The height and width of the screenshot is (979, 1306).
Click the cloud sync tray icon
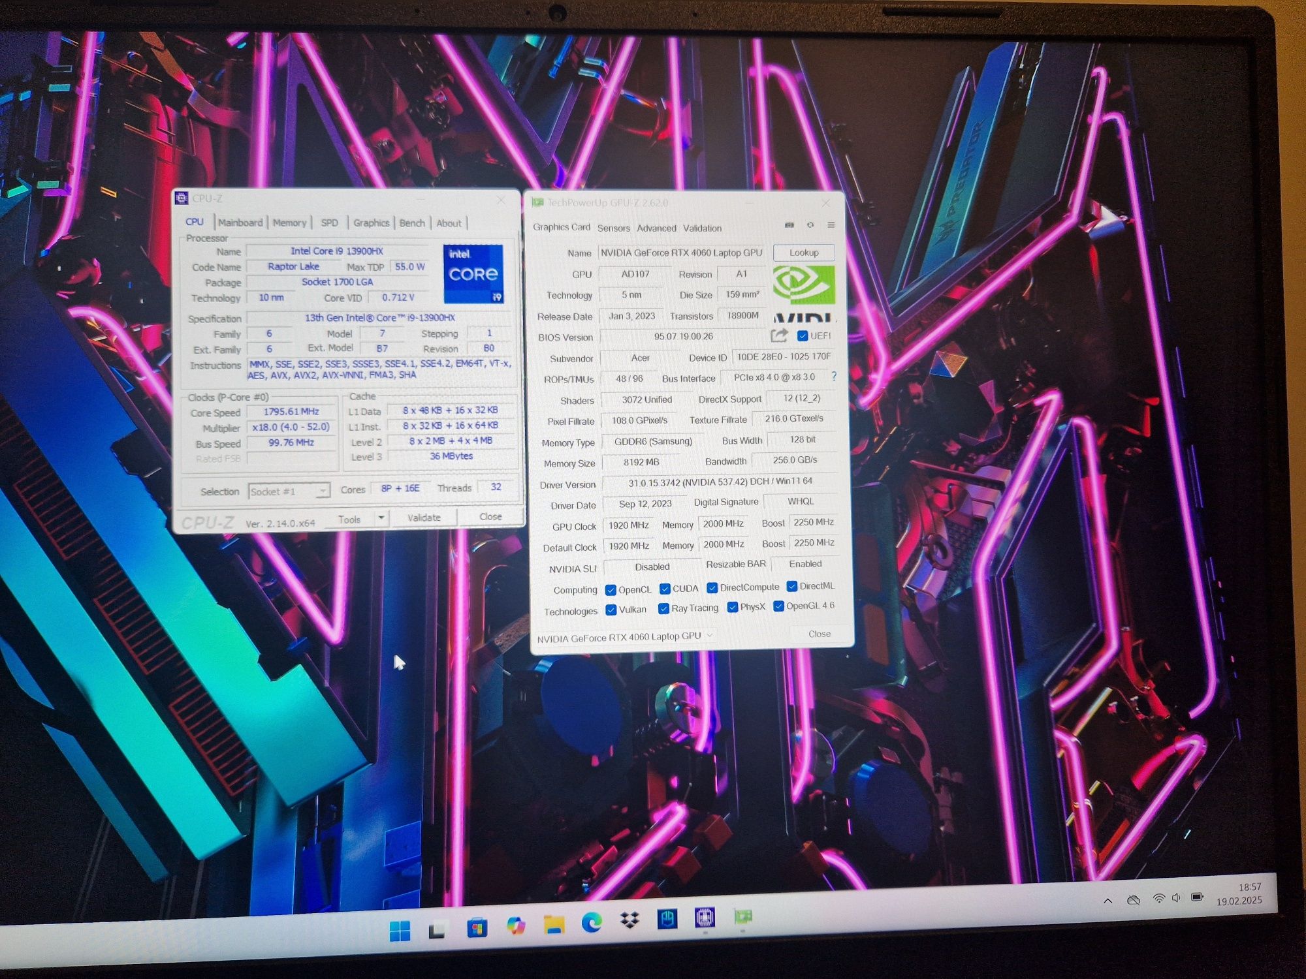pos(1134,900)
